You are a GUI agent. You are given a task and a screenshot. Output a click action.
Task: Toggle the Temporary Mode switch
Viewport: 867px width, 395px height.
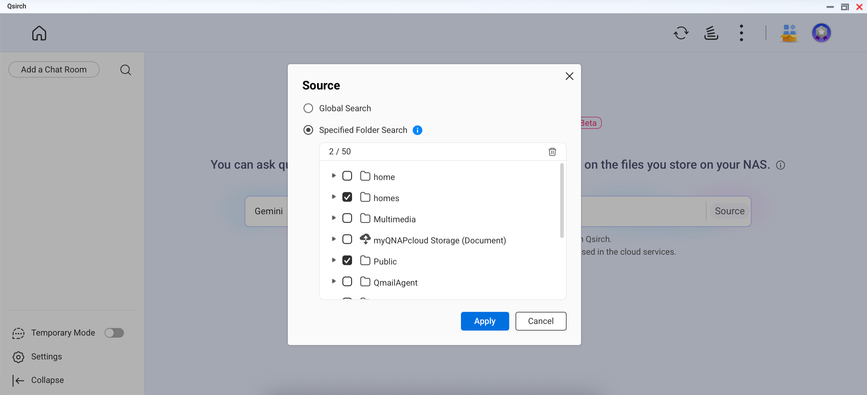point(114,333)
